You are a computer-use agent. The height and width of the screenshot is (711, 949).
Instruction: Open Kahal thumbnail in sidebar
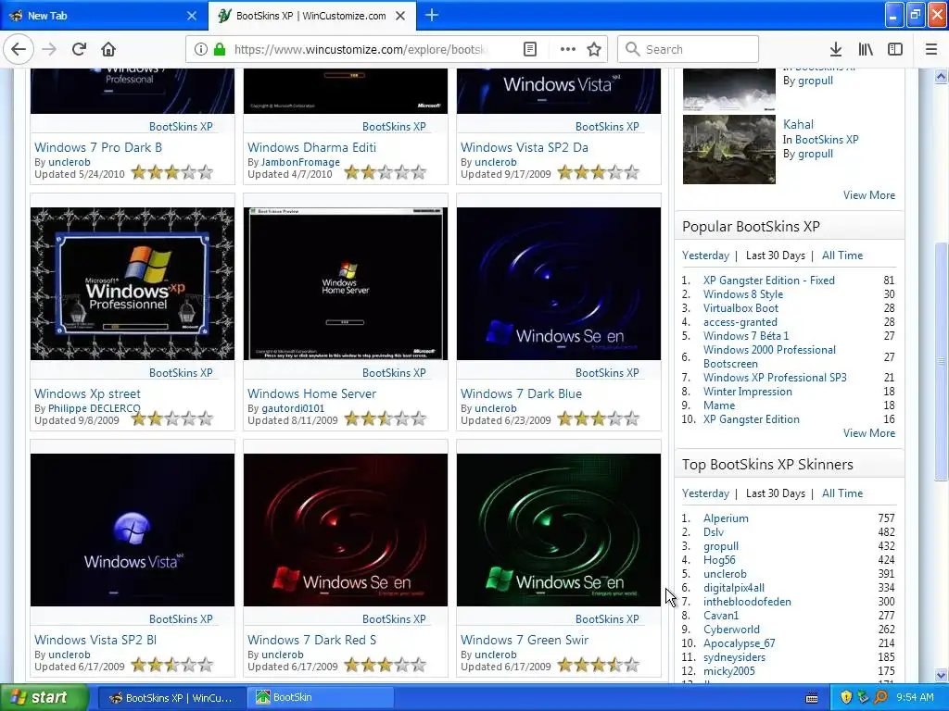(x=728, y=149)
